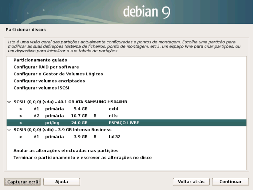Choose Configurar volumes encriptados
253x190 pixels.
49,81
